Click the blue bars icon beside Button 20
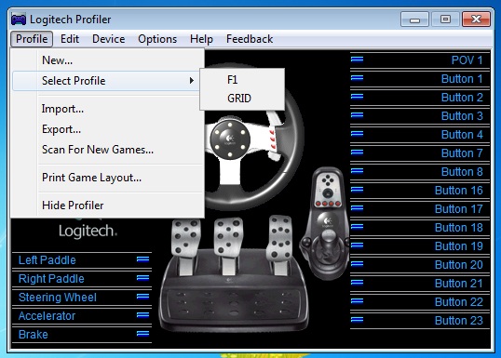 (x=357, y=263)
